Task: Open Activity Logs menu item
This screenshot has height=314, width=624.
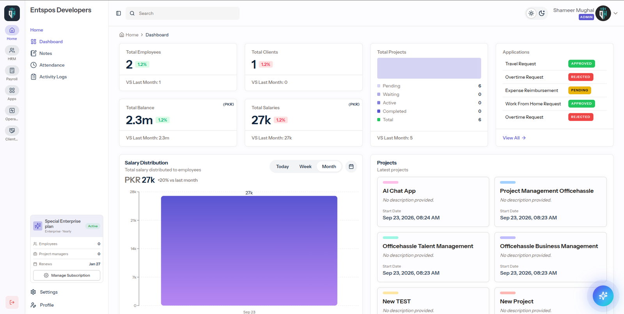Action: [53, 77]
